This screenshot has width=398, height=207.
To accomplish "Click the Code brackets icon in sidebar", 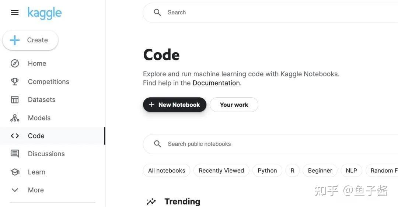I will click(x=15, y=136).
